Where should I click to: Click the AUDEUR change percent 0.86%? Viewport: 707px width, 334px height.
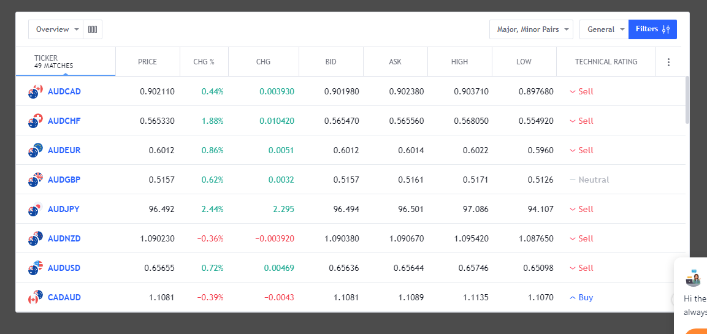click(x=212, y=150)
